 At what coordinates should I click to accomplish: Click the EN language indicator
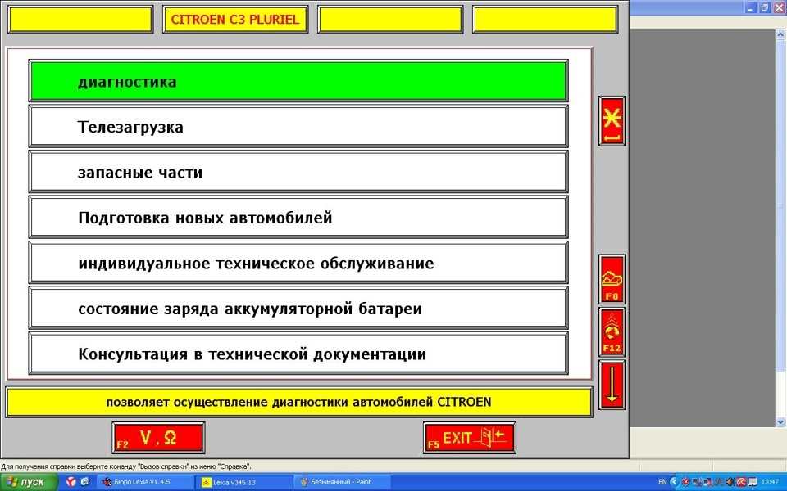[662, 482]
